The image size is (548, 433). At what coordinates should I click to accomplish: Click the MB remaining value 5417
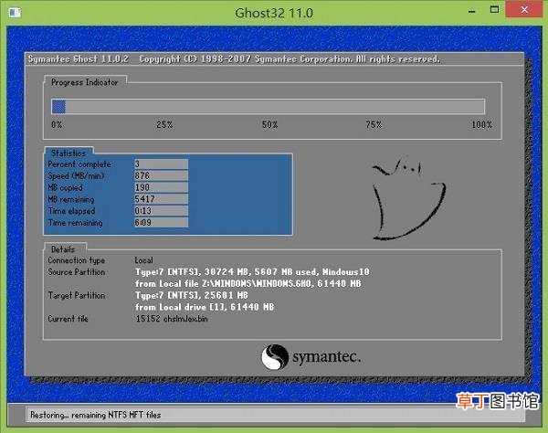[x=161, y=199]
